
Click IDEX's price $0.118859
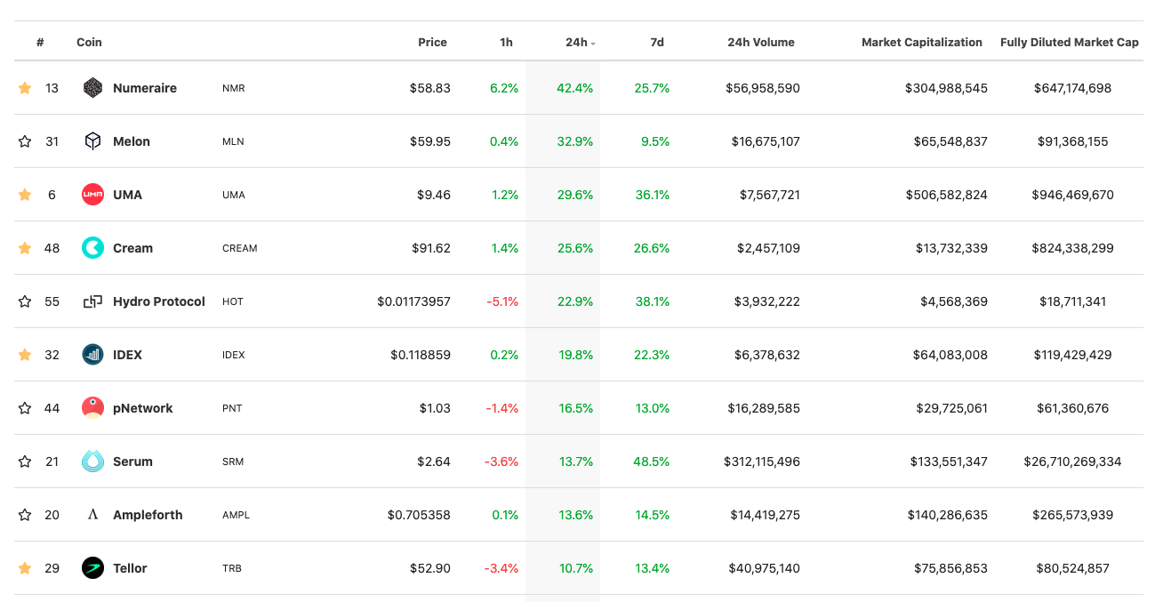(x=421, y=355)
